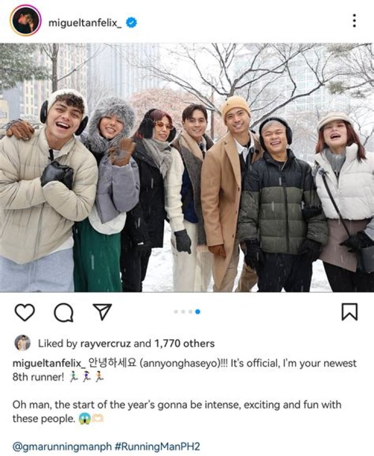The image size is (374, 456).
Task: Open @gmarunningmanph mention link
Action: [x=62, y=447]
